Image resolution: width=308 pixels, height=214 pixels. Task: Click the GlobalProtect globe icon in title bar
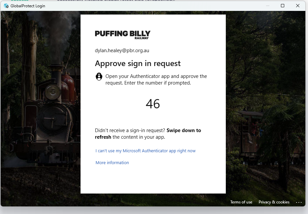(x=6, y=6)
